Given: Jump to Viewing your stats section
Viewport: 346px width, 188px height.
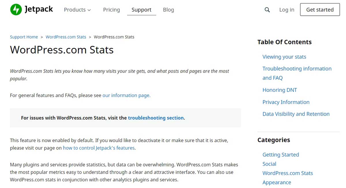Looking at the screenshot, I should [x=284, y=57].
